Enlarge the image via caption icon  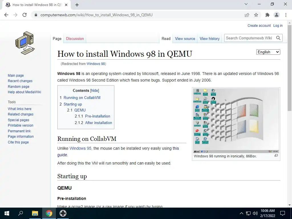pos(276,155)
